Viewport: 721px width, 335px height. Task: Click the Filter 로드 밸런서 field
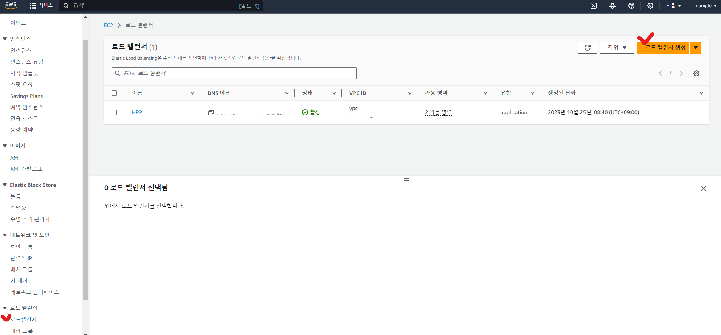(x=234, y=73)
